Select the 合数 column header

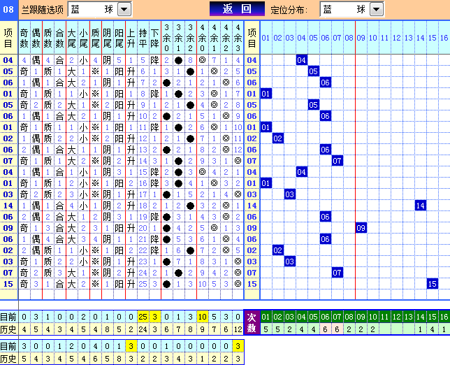[x=59, y=38]
